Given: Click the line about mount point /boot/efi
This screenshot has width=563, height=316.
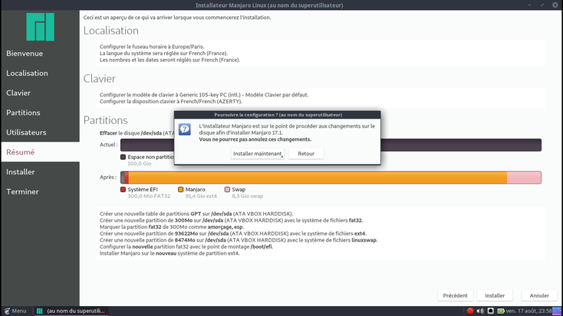Looking at the screenshot, I should tap(186, 246).
